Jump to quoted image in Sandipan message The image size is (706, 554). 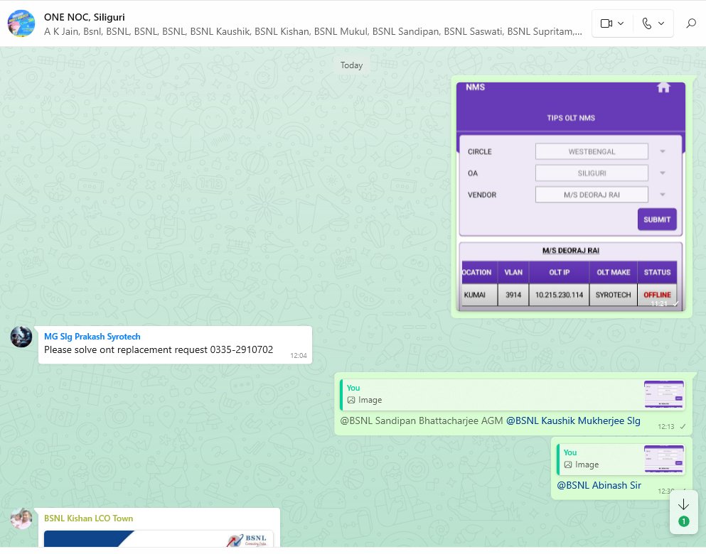click(512, 394)
